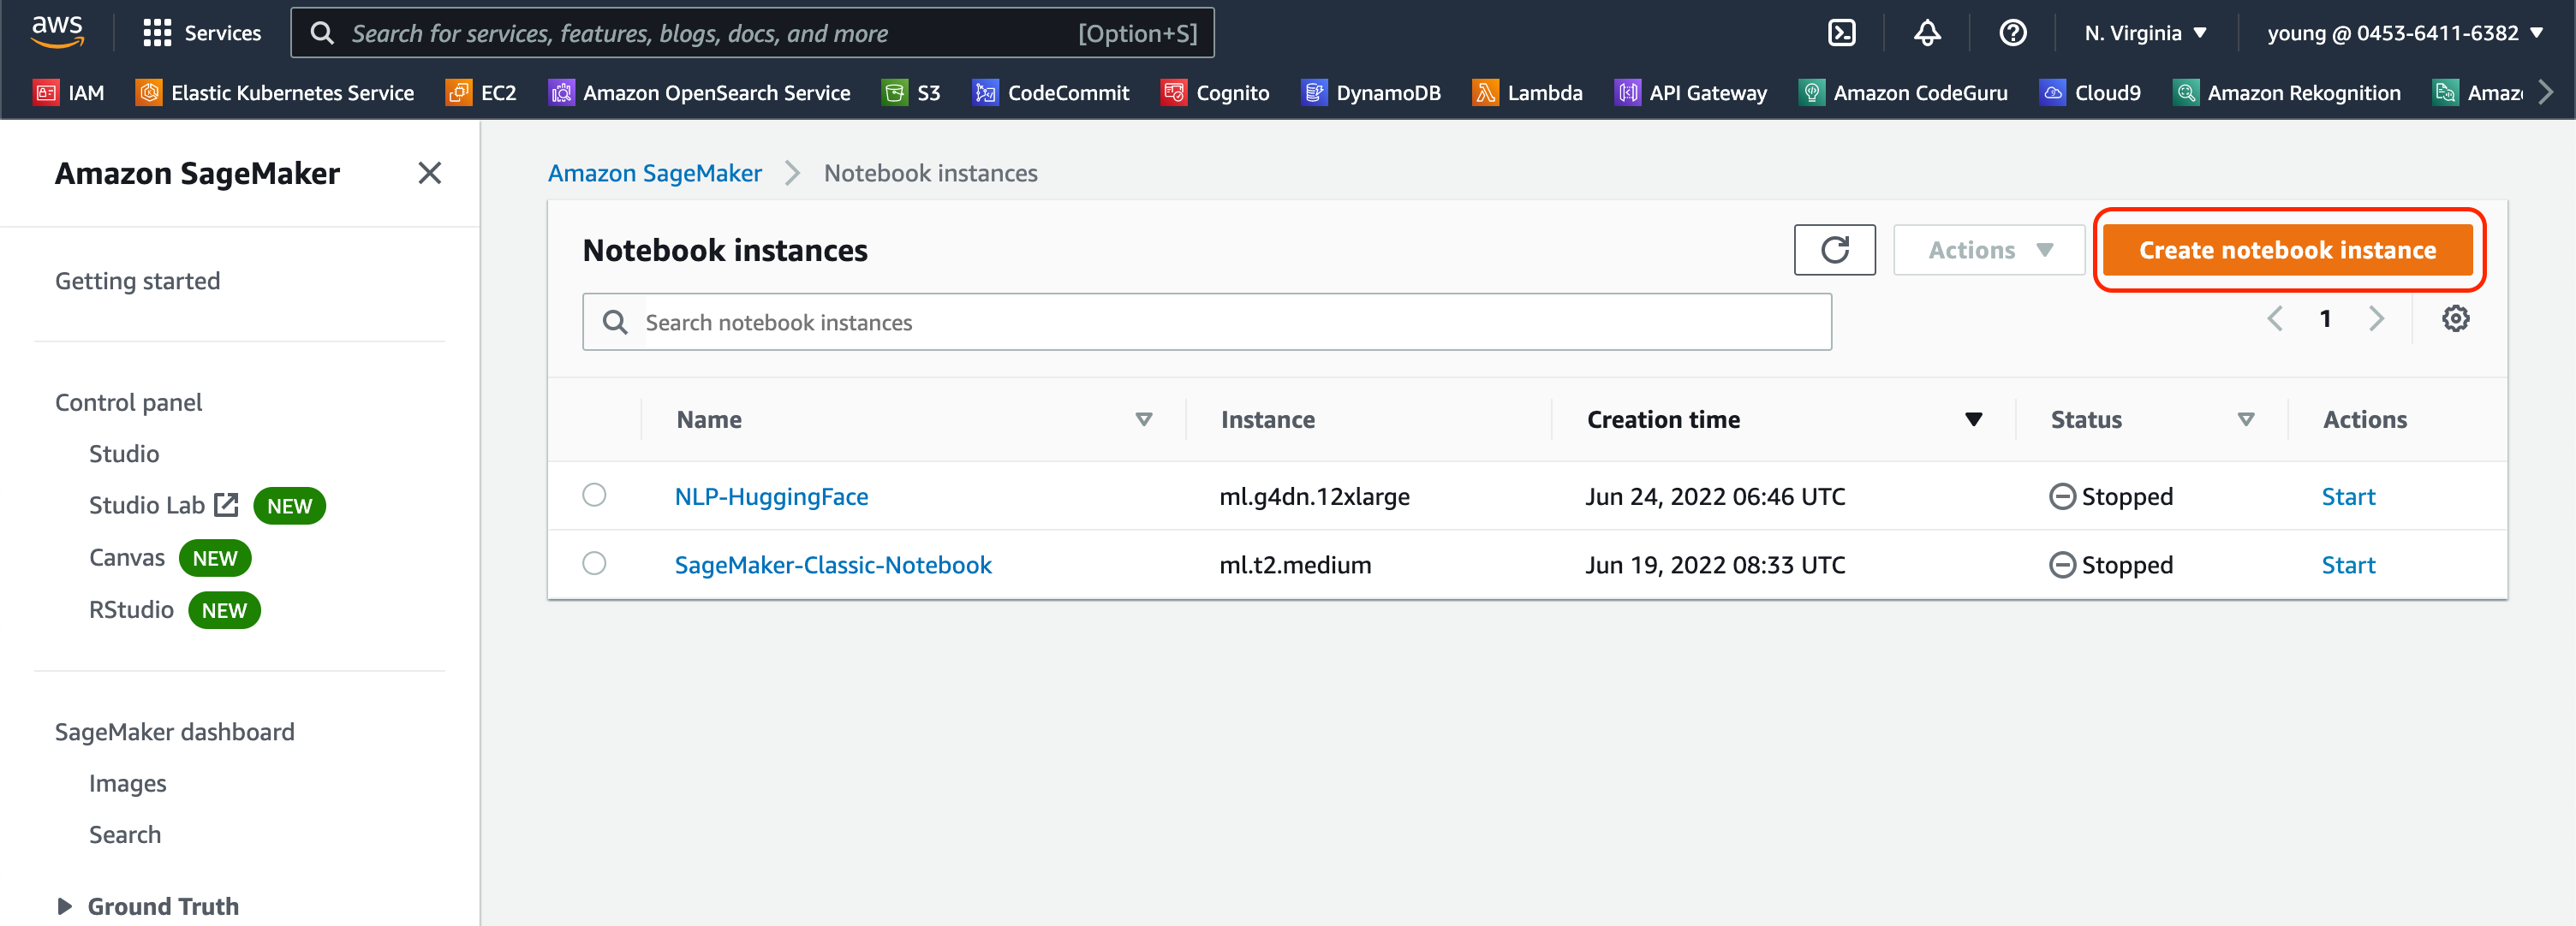Go to the previous page arrow

point(2274,318)
